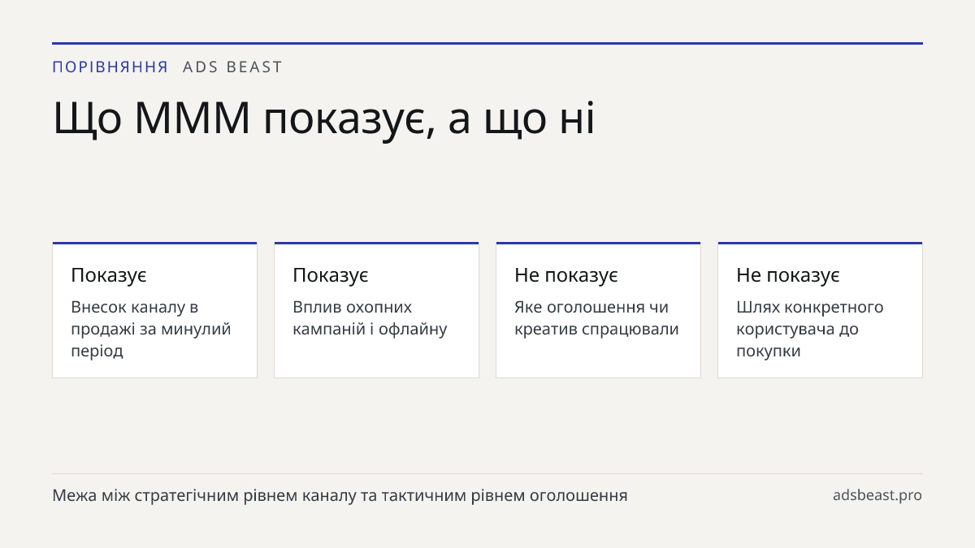Click footer caption 'Межа між стратегічним рівнем каналу'
975x548 pixels.
point(340,495)
